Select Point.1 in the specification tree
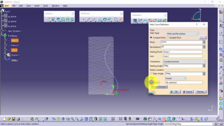The height and width of the screenshot is (126, 224). (x=15, y=41)
